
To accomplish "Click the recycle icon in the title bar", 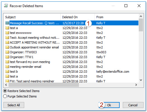I will pyautogui.click(x=6, y=6).
